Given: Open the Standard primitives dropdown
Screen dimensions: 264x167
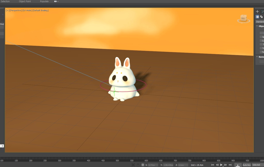Looking at the screenshot, I should click(260, 22).
